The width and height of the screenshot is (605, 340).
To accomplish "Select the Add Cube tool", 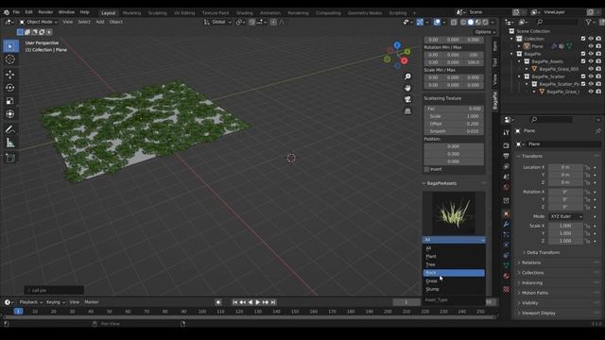I will pos(10,158).
